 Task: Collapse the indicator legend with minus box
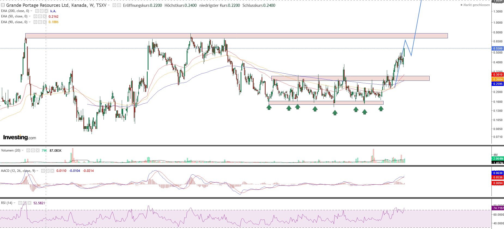(3, 5)
